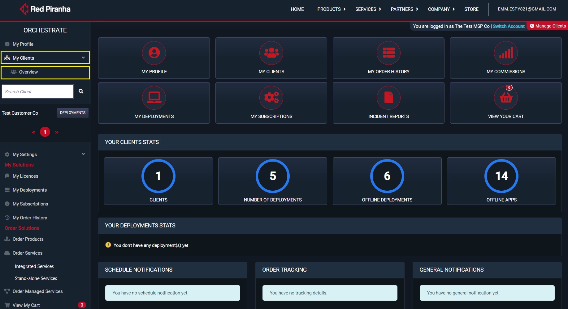This screenshot has height=309, width=568.
Task: Click the Manage Clients arrow icon
Action: point(532,26)
